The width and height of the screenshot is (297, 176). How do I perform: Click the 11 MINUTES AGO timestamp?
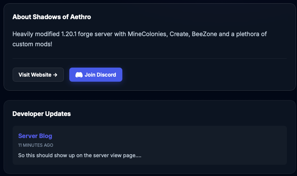point(36,145)
